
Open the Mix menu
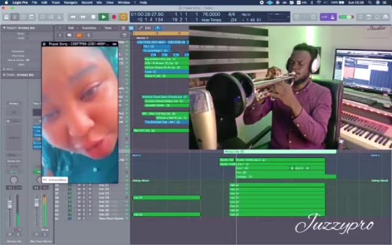click(99, 2)
